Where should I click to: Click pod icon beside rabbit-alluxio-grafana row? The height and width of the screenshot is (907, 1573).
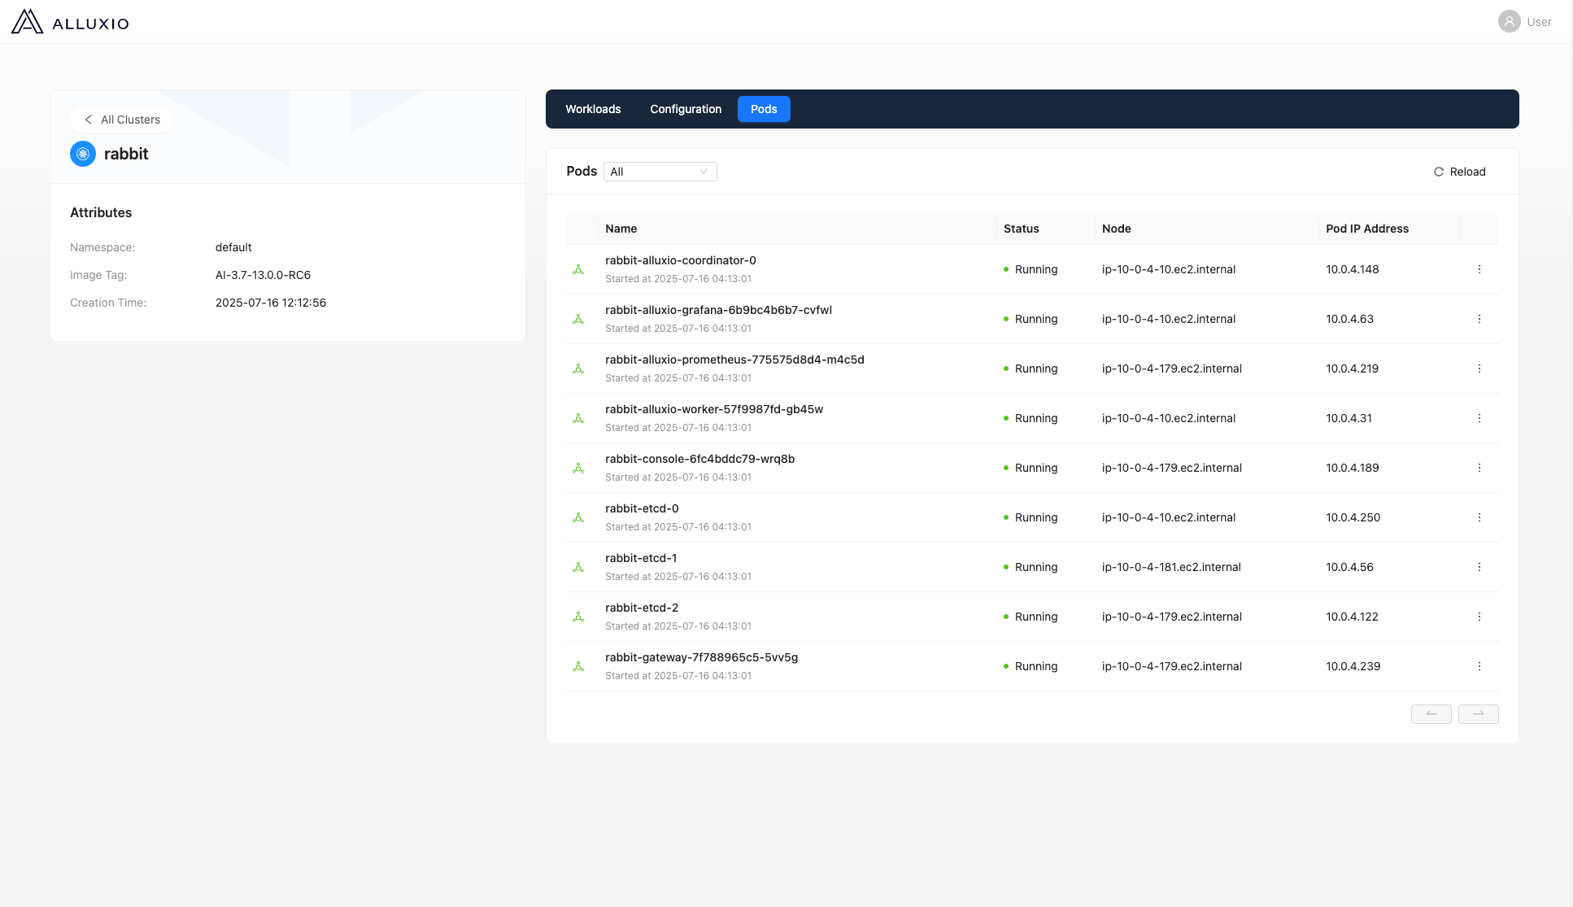click(578, 319)
